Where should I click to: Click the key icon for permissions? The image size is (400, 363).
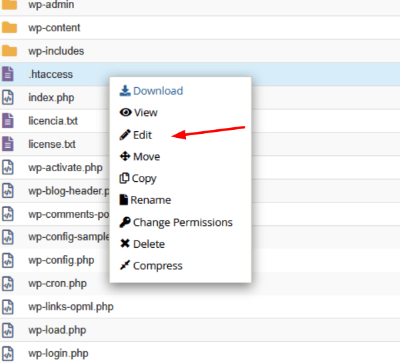[125, 222]
